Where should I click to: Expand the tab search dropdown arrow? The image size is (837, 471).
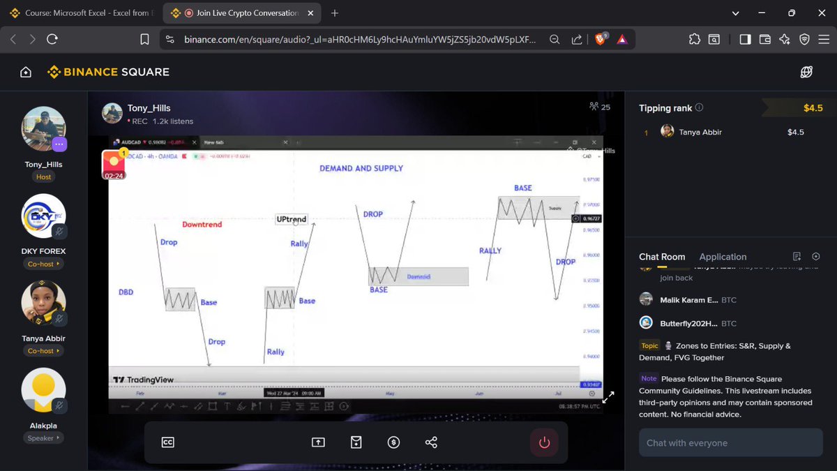[x=735, y=13]
